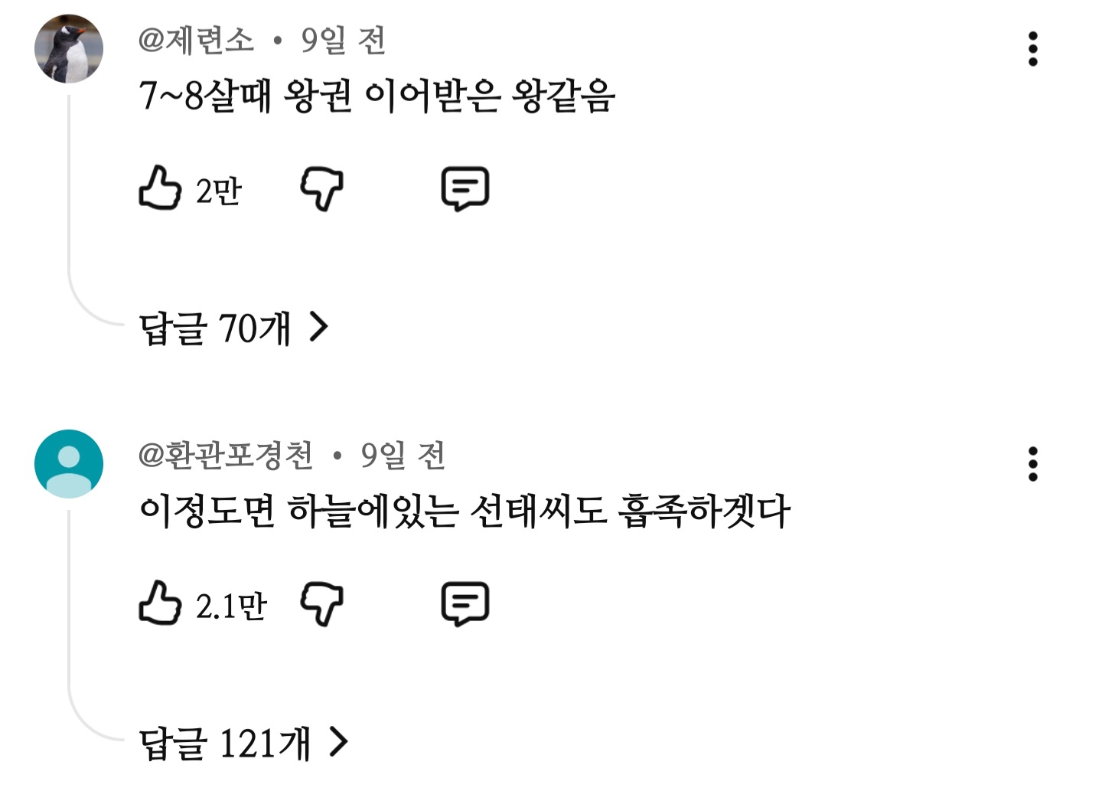Open more options for @환관포경천's comment
This screenshot has width=1102, height=791.
(x=1032, y=464)
